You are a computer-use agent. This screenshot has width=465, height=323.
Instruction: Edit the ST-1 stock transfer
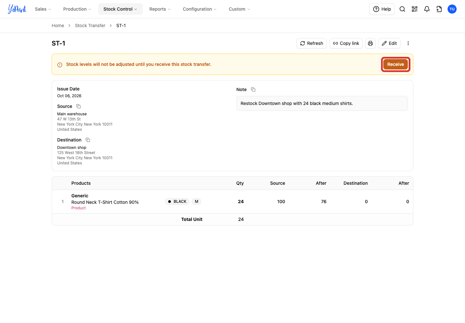point(389,43)
